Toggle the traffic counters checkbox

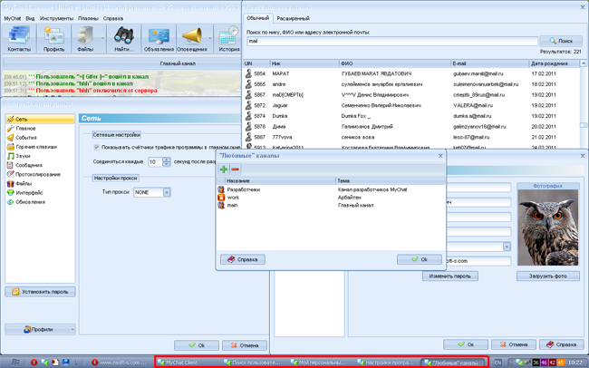click(x=98, y=147)
